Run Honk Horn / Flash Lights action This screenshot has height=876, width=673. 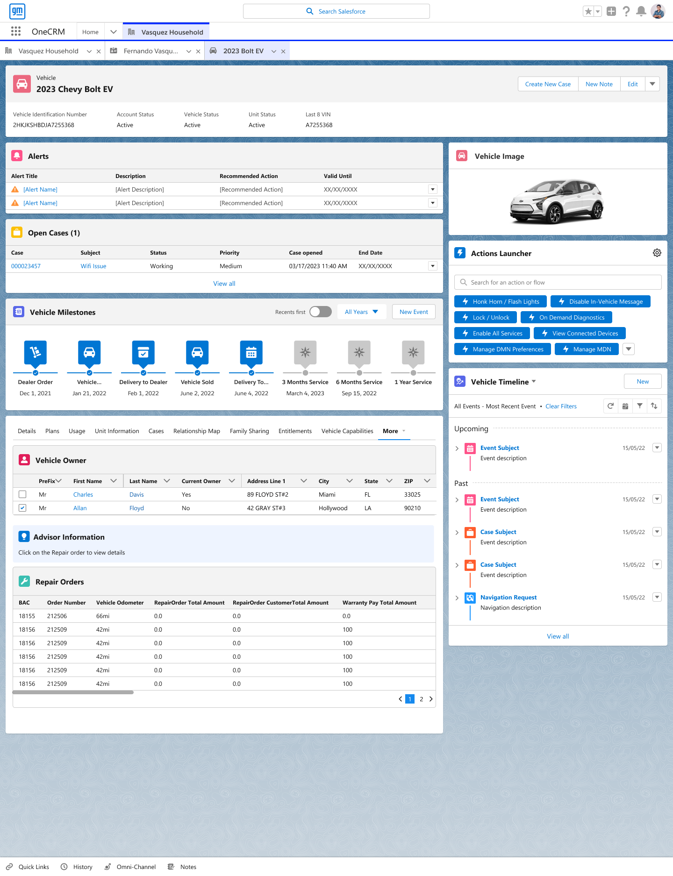501,301
